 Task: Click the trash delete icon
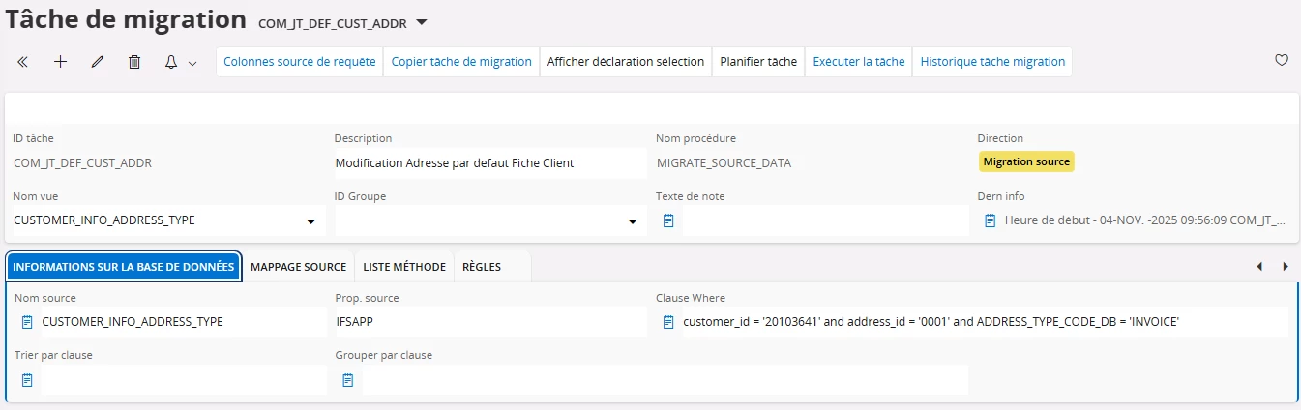click(x=134, y=62)
